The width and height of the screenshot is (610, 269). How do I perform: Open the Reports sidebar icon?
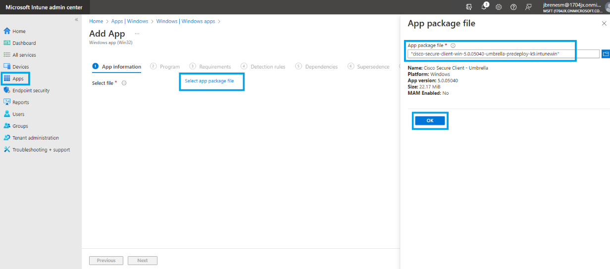click(x=7, y=102)
